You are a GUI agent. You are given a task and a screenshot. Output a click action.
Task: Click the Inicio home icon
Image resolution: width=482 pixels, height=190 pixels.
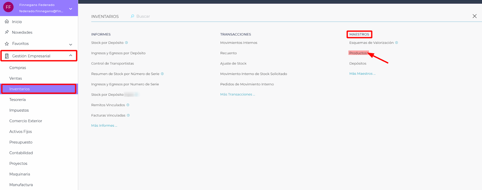pos(7,22)
